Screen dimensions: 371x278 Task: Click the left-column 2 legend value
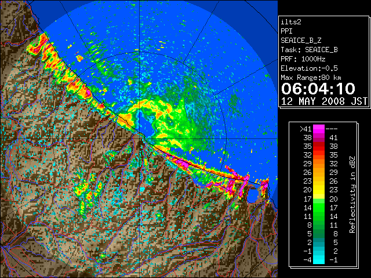tap(310, 242)
